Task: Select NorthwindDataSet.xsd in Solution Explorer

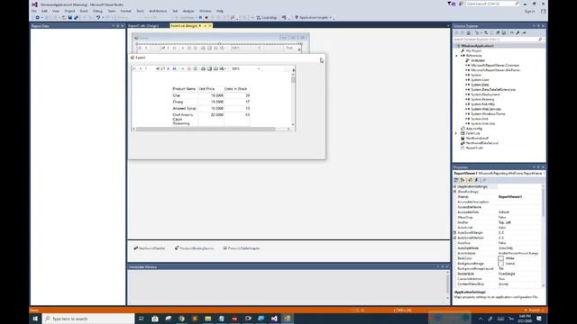Action: [x=482, y=143]
